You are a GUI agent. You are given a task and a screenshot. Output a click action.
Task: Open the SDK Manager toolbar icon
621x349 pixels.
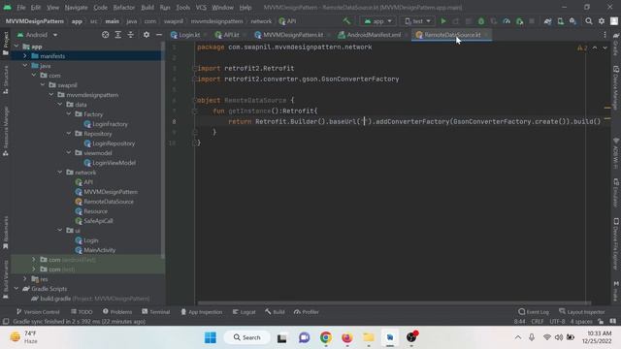[573, 21]
